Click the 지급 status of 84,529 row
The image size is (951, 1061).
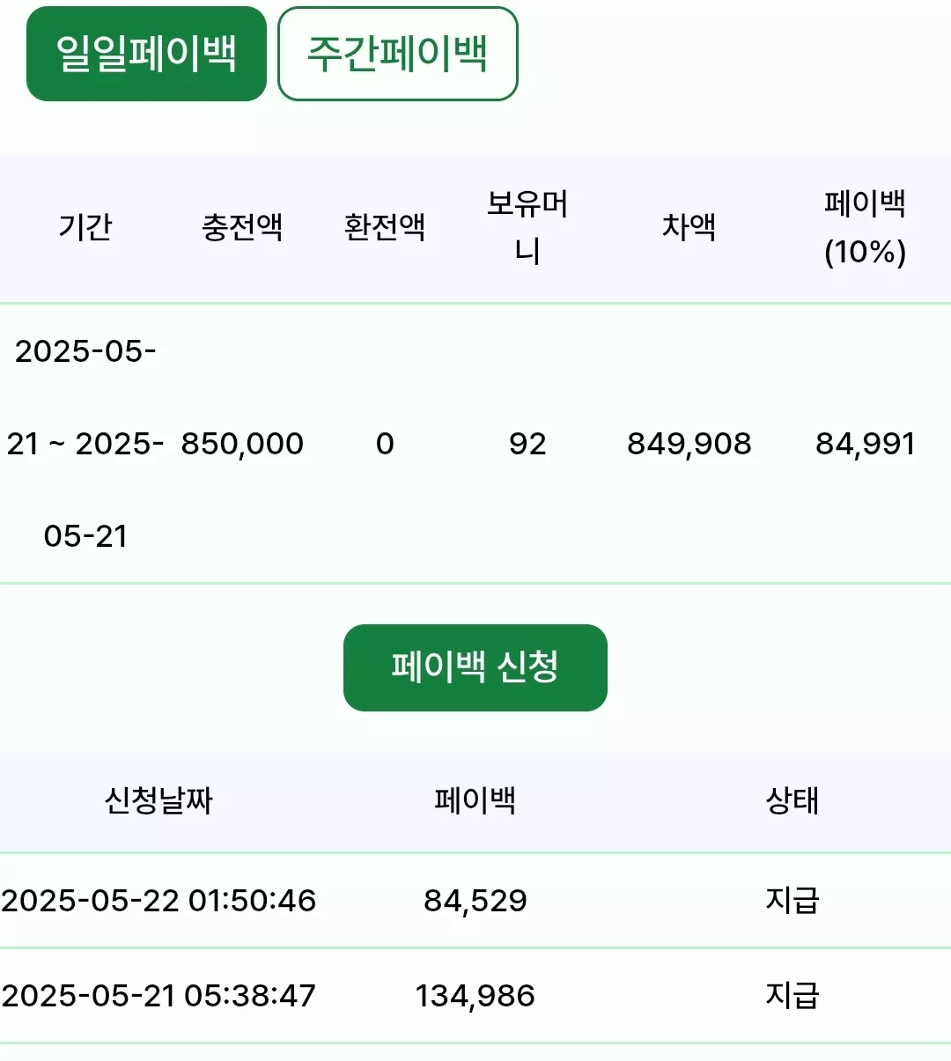pos(792,900)
